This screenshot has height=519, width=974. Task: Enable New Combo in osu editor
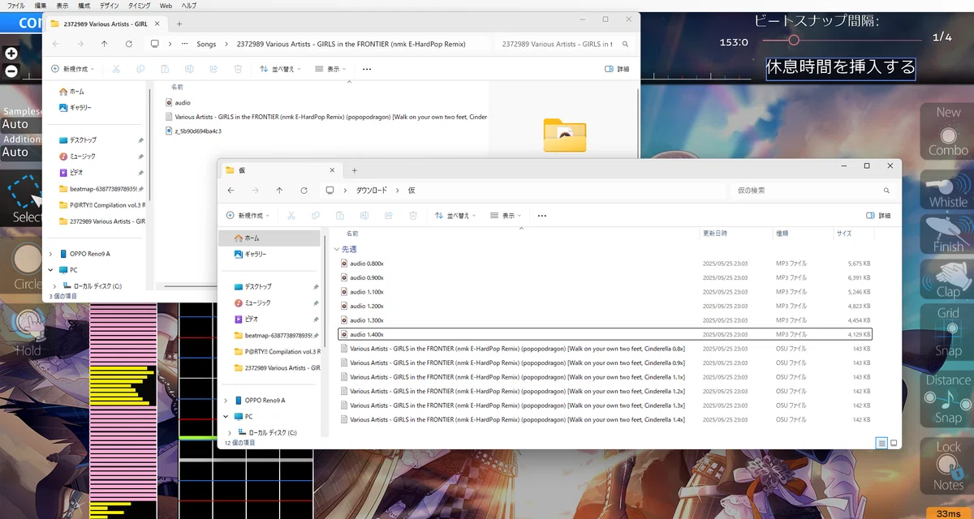tap(947, 131)
